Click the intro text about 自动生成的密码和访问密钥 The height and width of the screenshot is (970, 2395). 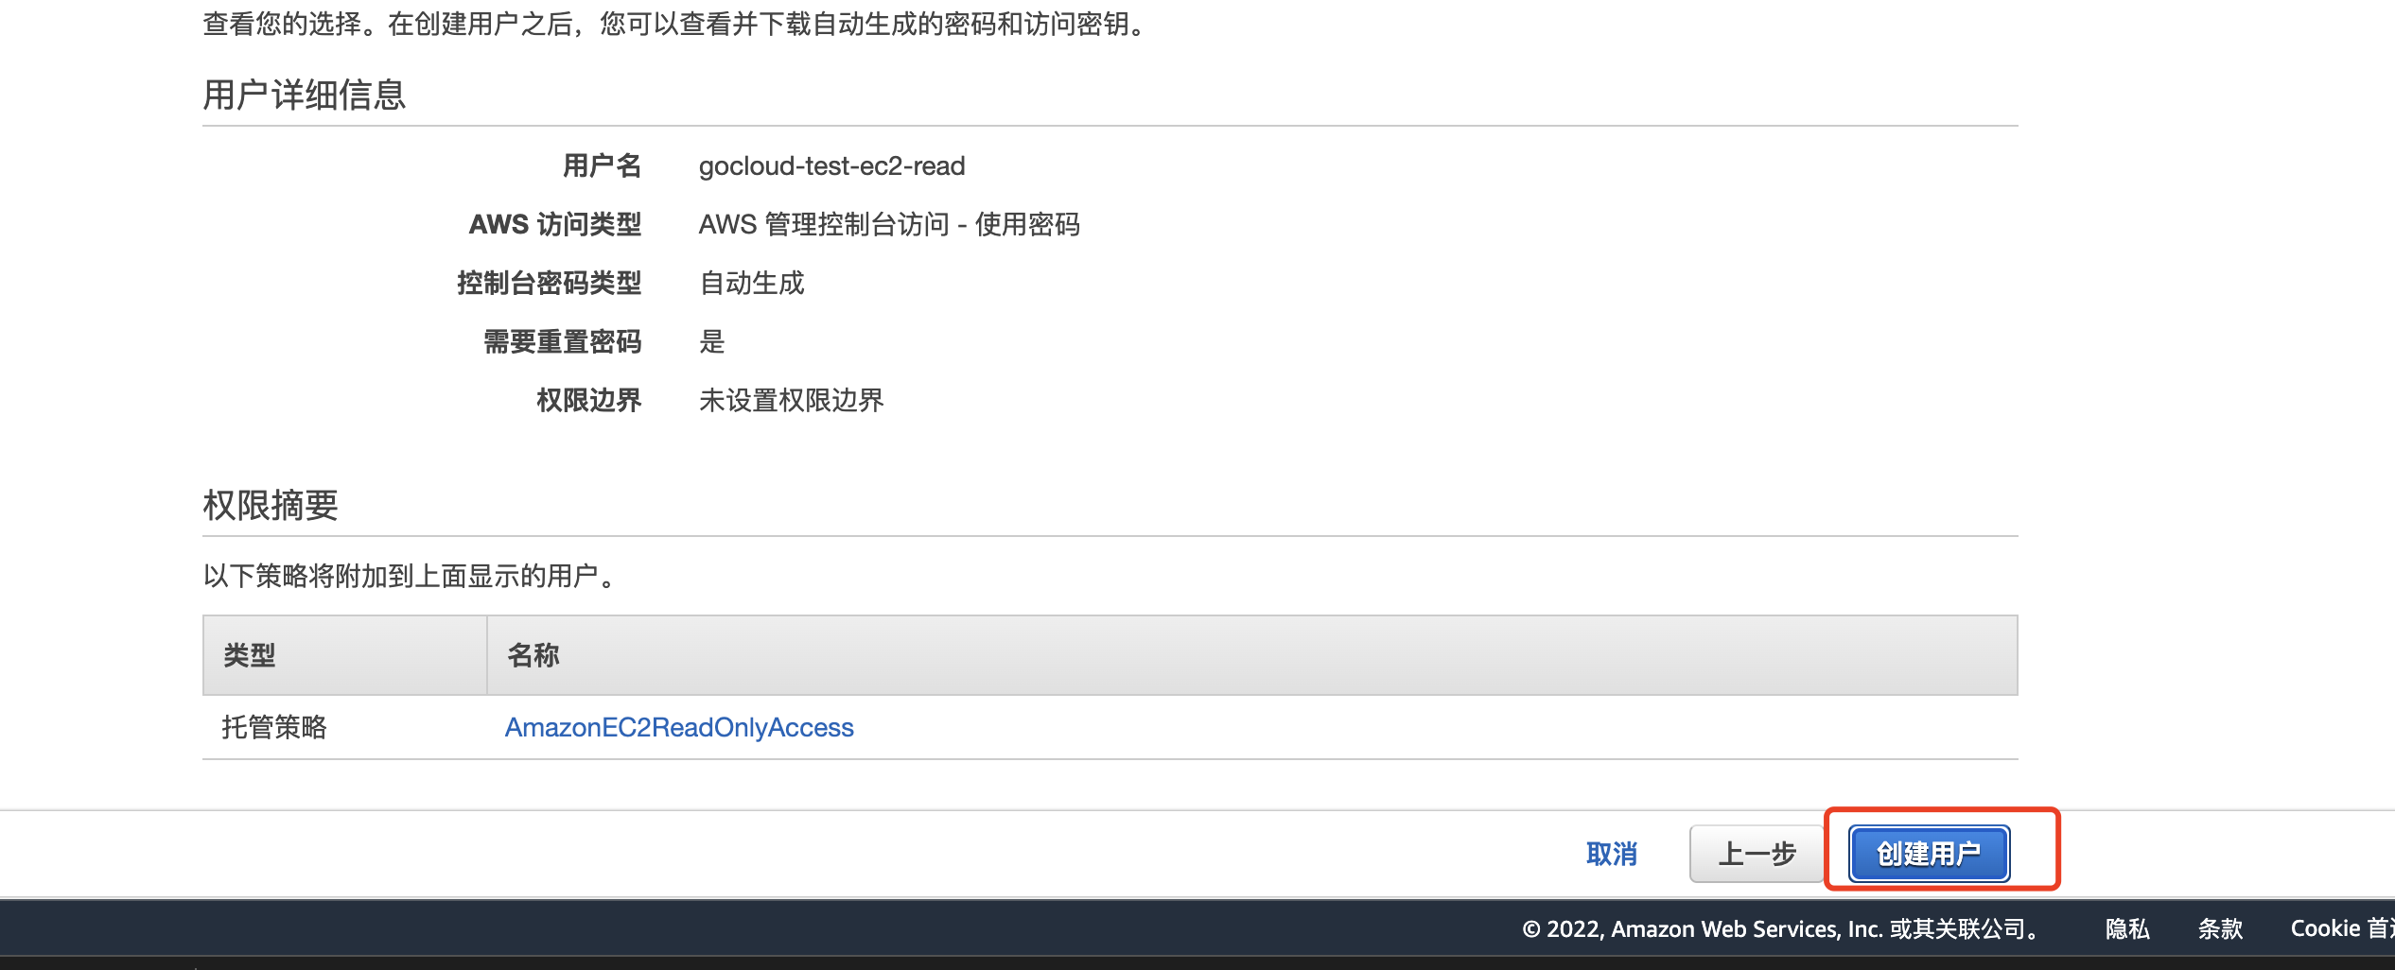[x=677, y=24]
